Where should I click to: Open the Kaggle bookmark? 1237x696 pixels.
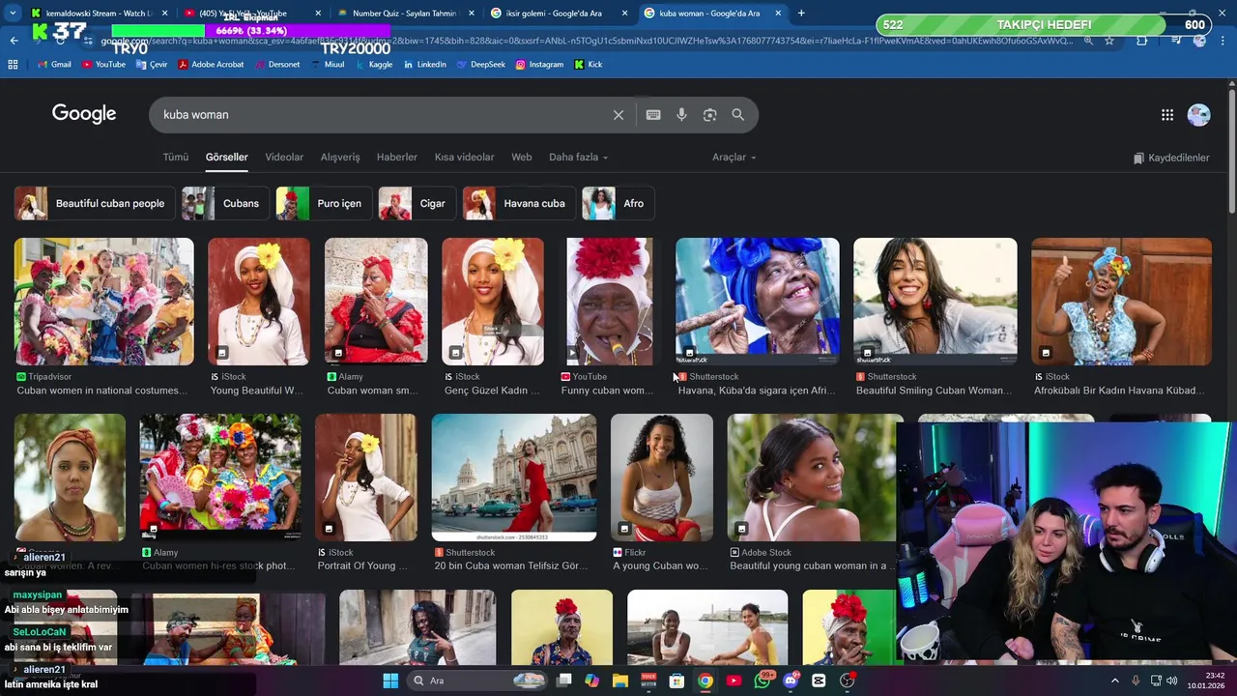pos(373,65)
